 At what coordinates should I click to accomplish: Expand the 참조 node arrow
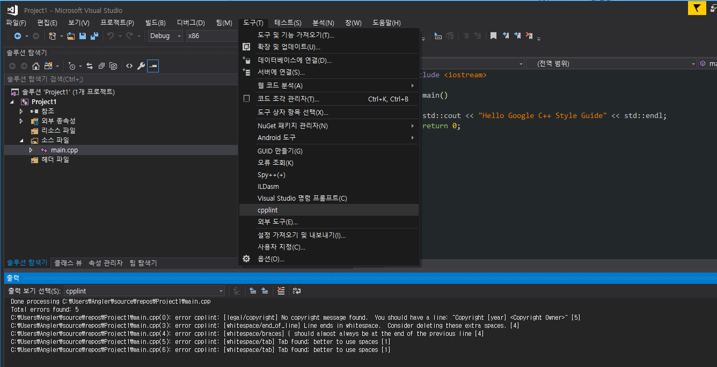point(21,111)
